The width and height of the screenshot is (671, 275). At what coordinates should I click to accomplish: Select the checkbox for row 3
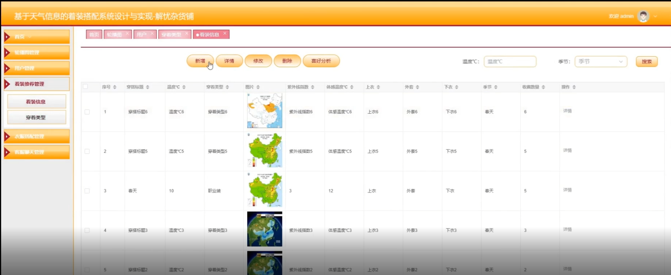(87, 191)
